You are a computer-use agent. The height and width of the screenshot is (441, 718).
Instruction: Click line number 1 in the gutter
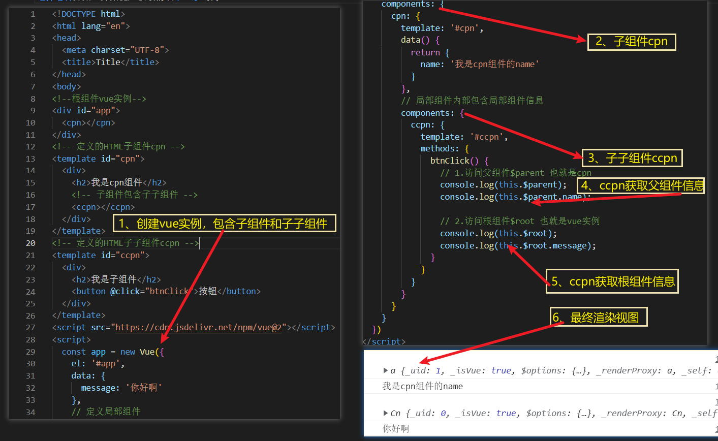(x=33, y=14)
